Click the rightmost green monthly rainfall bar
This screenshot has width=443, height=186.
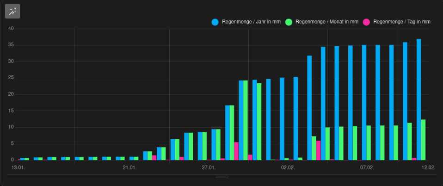(424, 140)
